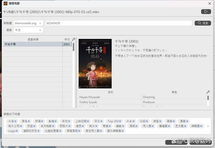
Task: Remove the 上映日期 tag
Action: point(88,121)
